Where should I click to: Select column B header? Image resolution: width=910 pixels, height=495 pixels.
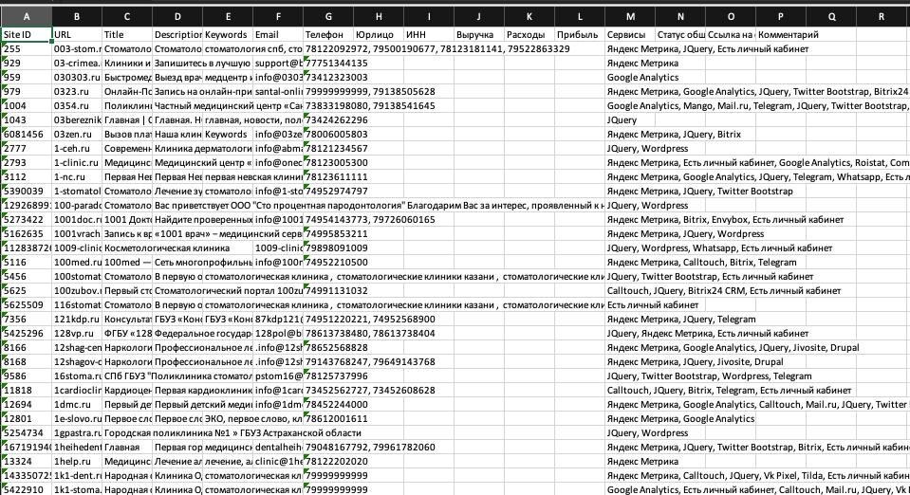(77, 17)
